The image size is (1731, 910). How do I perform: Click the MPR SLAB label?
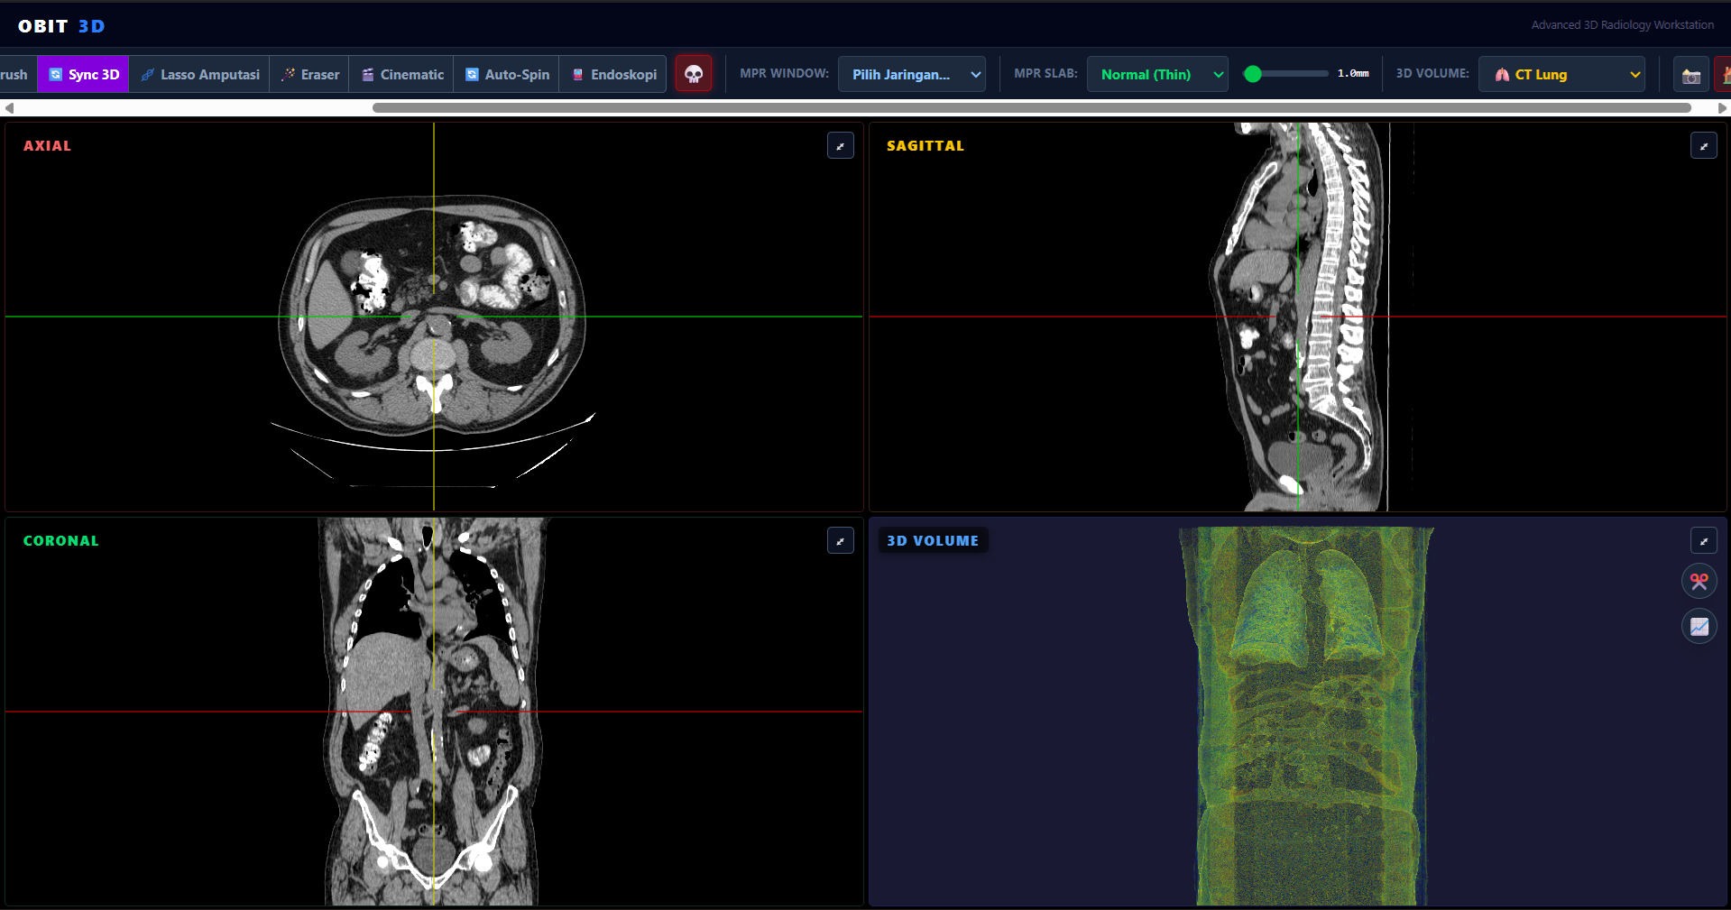pos(1045,73)
